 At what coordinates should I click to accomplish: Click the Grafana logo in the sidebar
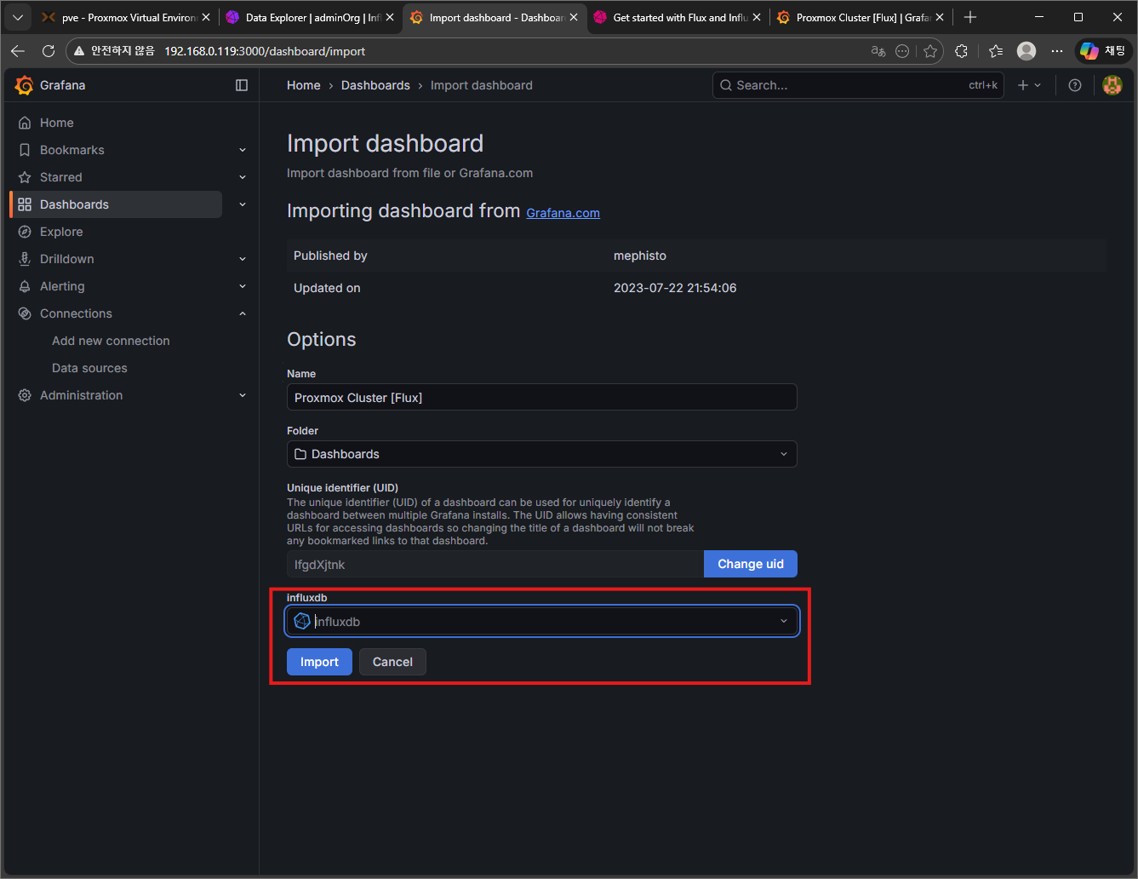pos(25,85)
